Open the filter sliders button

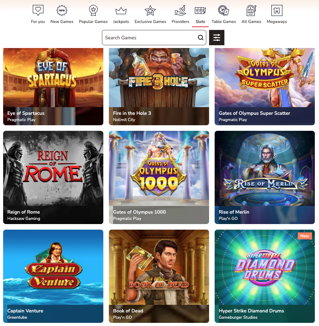[x=217, y=38]
